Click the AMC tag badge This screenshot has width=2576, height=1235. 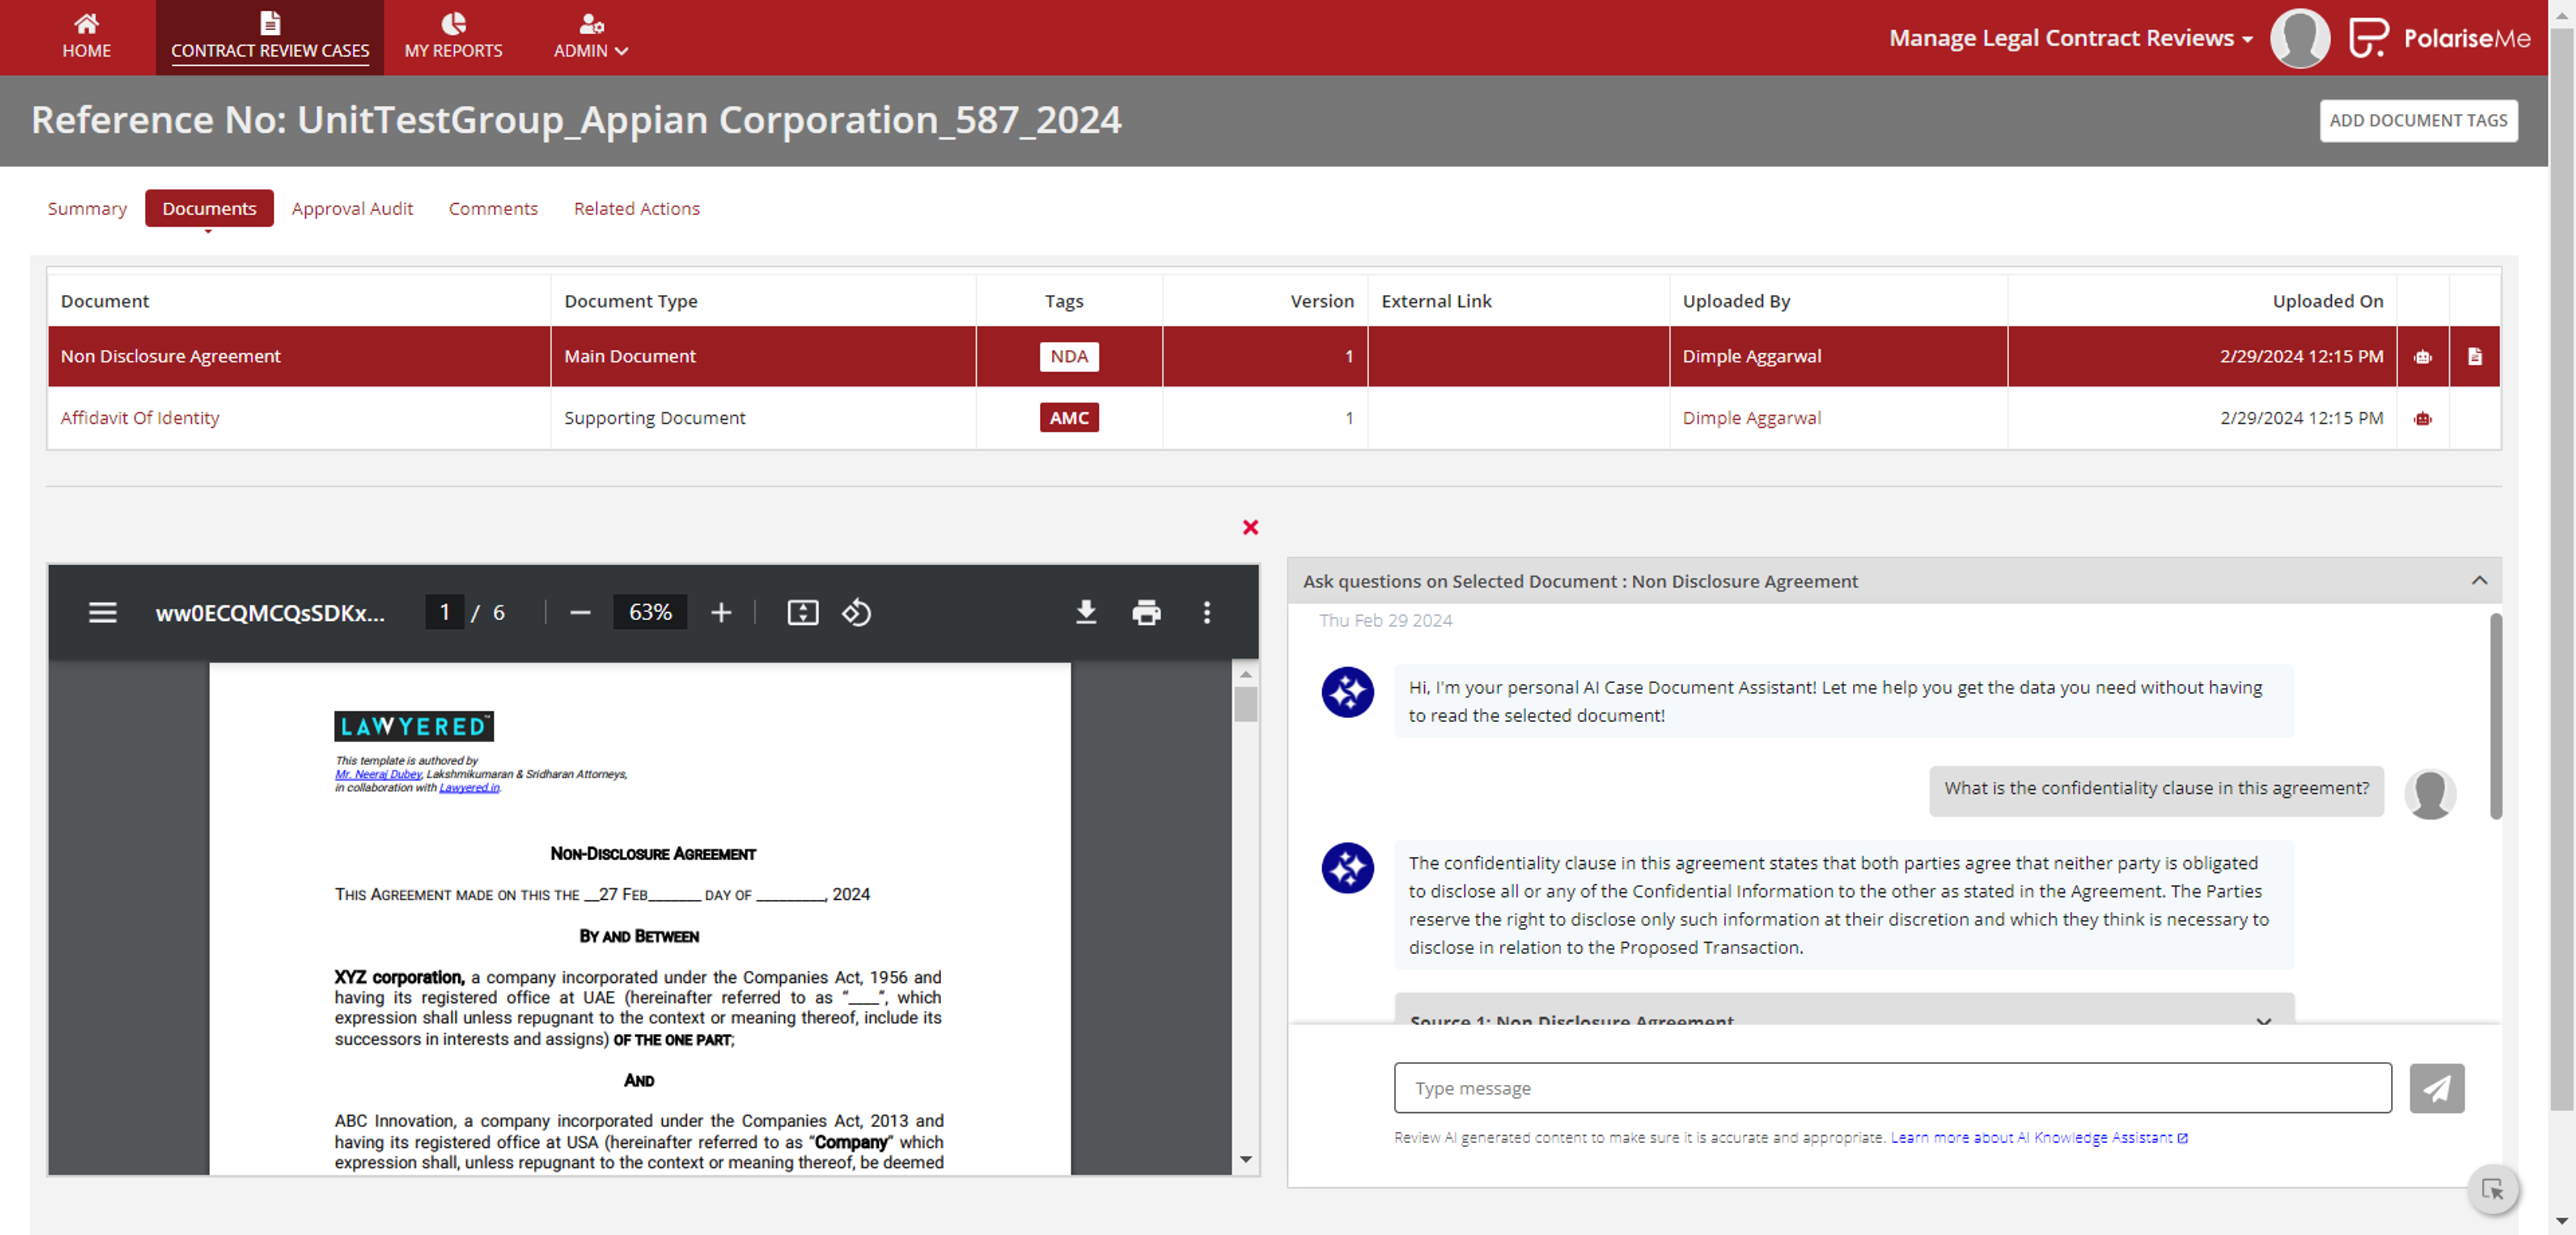pyautogui.click(x=1068, y=418)
